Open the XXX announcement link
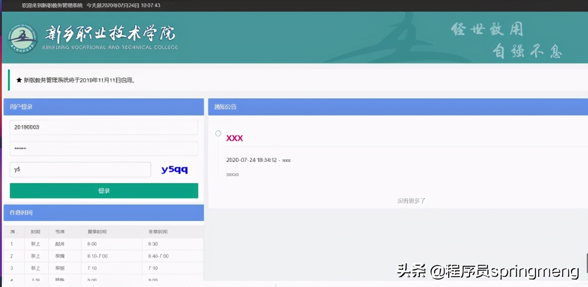This screenshot has width=588, height=287. [234, 138]
